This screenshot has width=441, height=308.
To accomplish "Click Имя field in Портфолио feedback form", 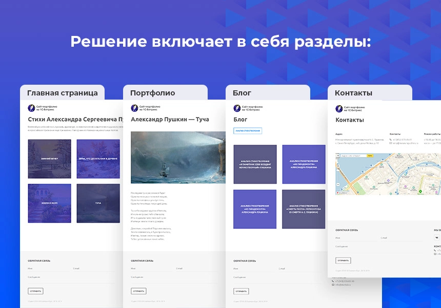I will coord(152,269).
